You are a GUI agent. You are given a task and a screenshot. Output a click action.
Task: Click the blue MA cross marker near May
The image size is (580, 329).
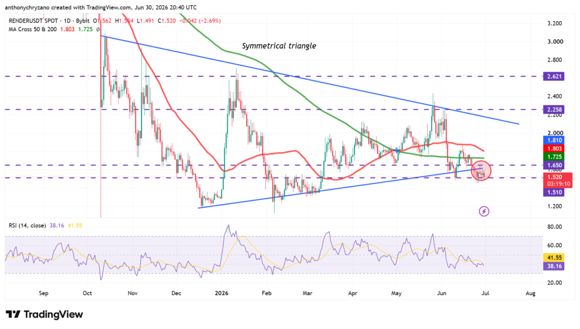coord(397,151)
